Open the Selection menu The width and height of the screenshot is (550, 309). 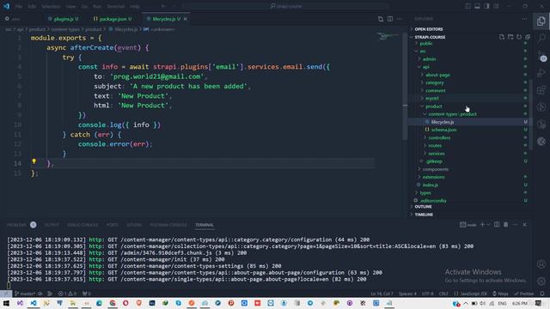[x=51, y=6]
